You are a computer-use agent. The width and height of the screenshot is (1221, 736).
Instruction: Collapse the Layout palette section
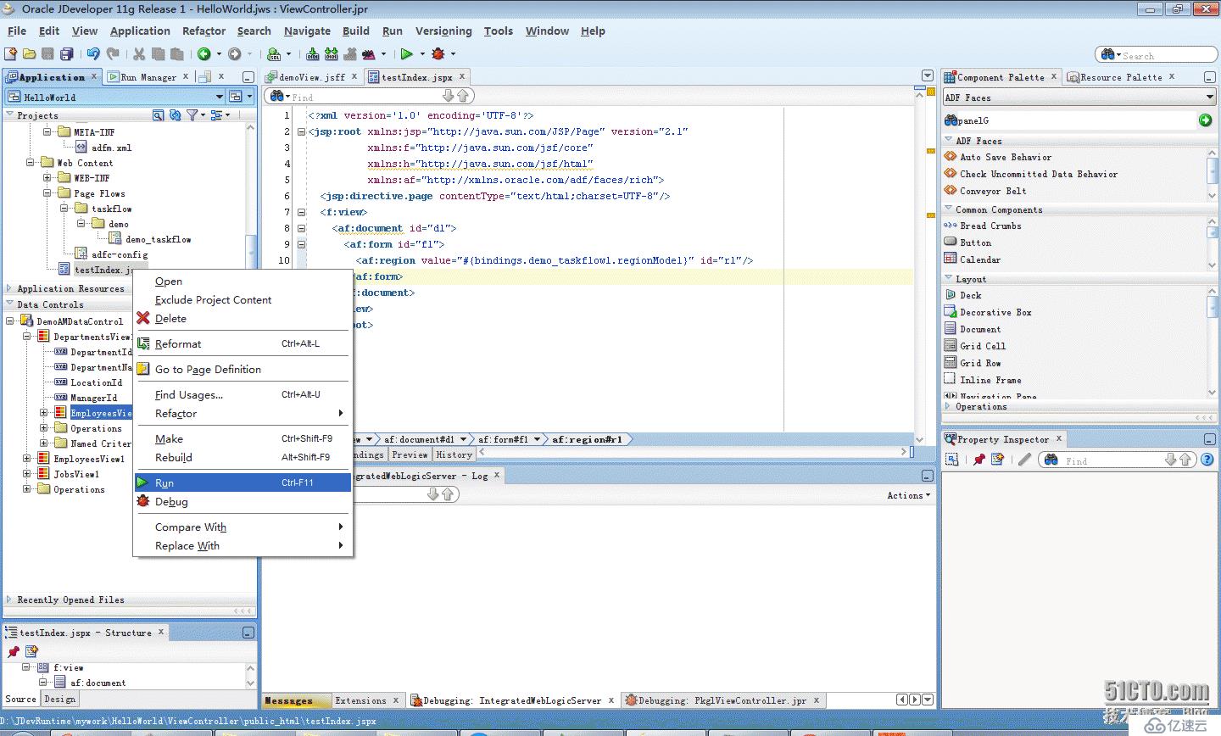coord(949,278)
